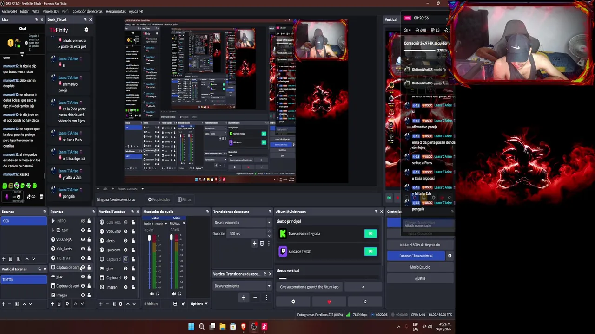Open the Options dropdown in audio mixer
Image resolution: width=595 pixels, height=334 pixels.
(x=199, y=304)
